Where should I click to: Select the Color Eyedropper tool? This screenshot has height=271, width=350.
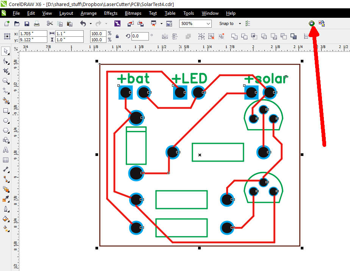[x=6, y=199]
